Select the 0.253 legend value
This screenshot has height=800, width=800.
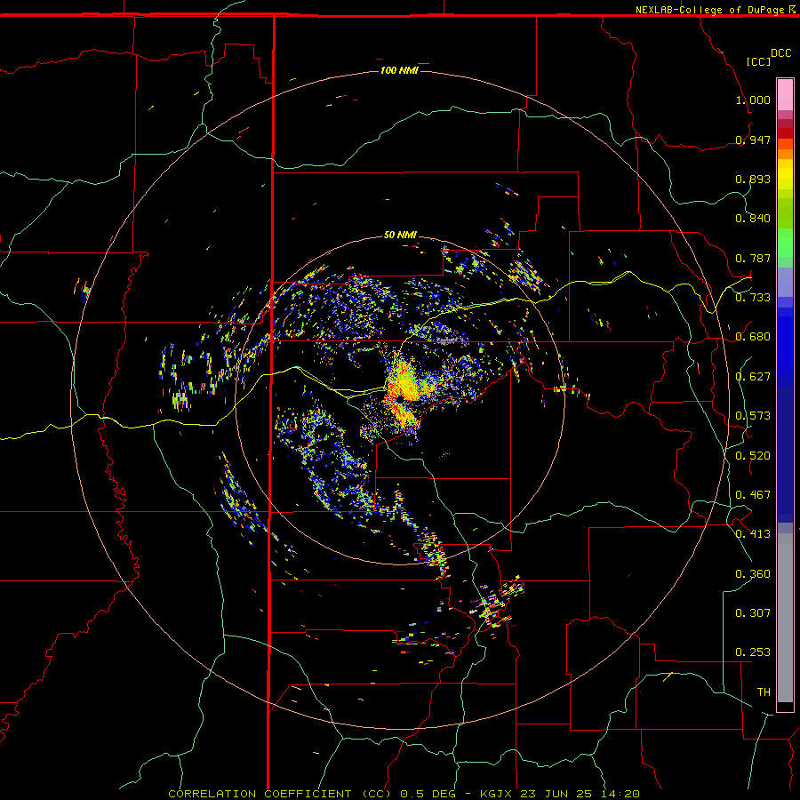click(x=753, y=652)
